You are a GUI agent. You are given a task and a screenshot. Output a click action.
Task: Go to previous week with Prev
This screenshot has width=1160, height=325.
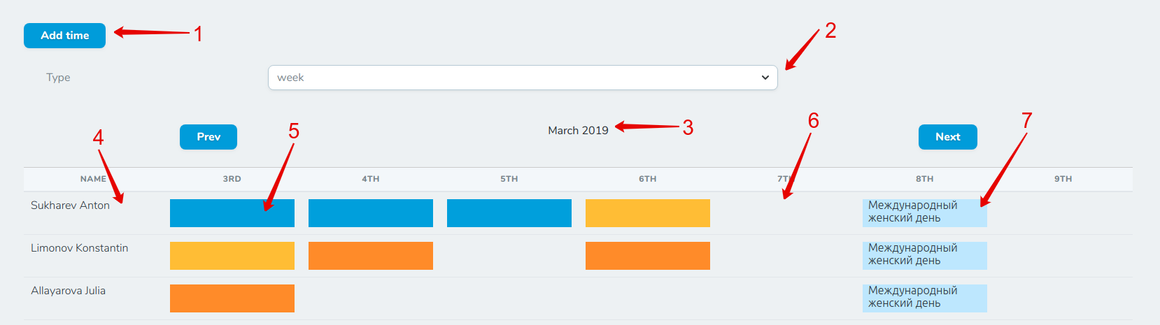[208, 137]
